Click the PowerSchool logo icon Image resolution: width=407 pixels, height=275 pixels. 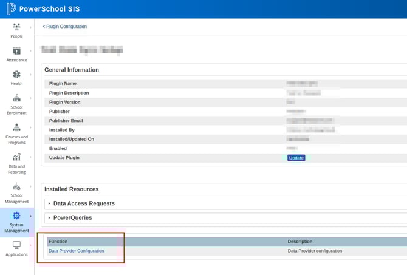11,9
